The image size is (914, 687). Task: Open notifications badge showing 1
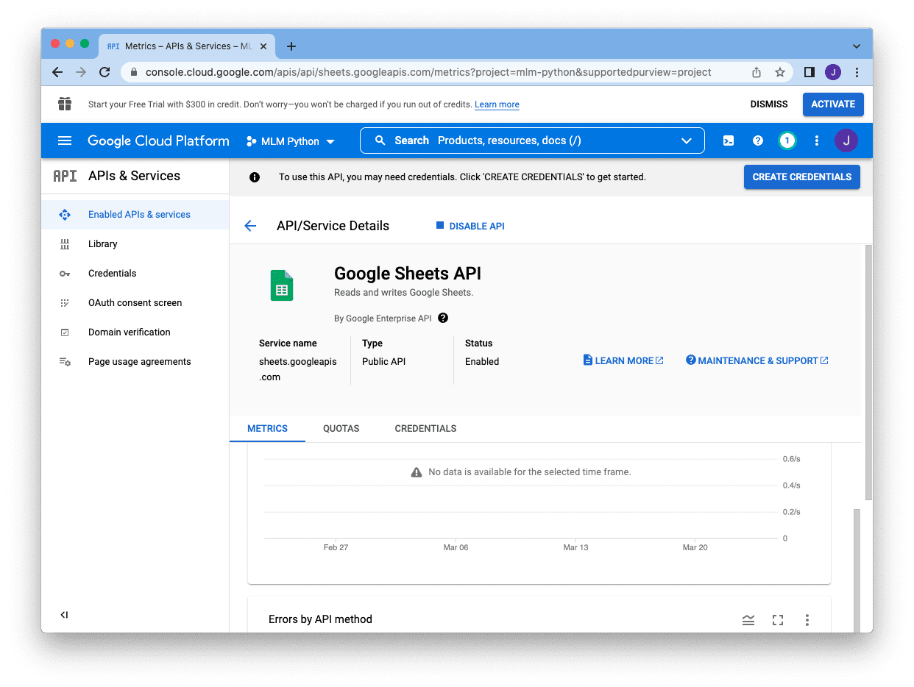click(x=787, y=140)
